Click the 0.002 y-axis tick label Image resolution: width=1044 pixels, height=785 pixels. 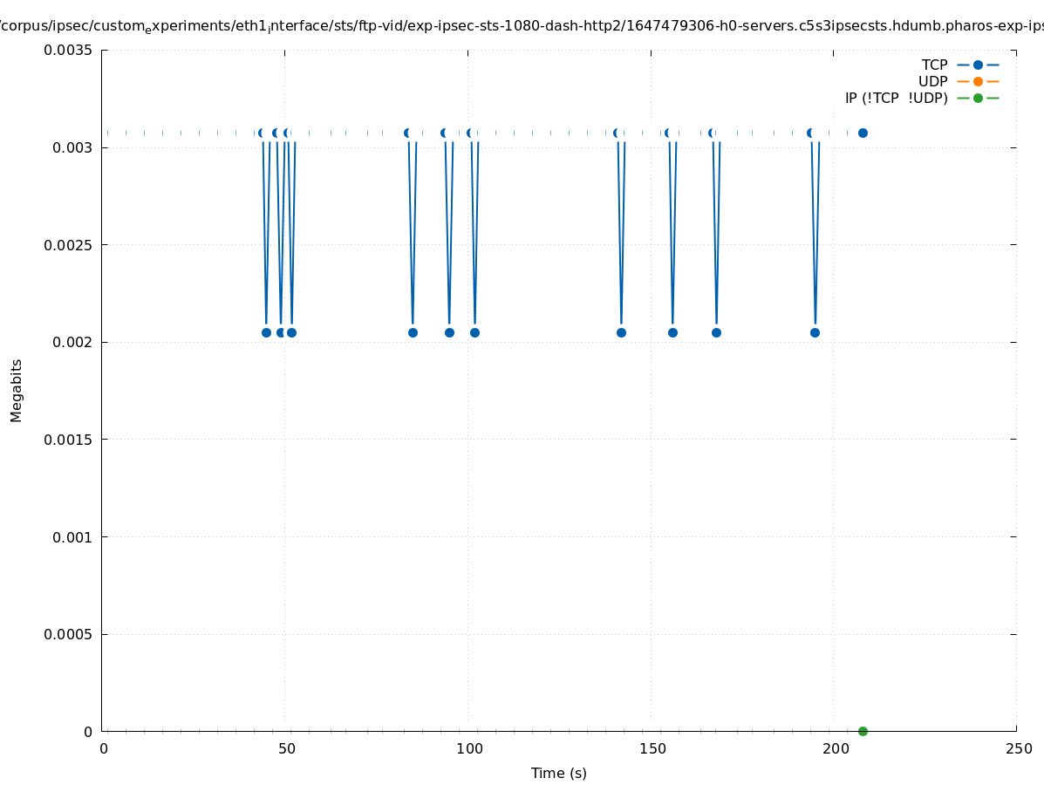point(72,342)
